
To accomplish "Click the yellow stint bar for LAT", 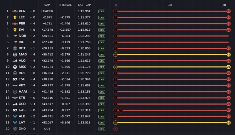I will click(170, 123).
